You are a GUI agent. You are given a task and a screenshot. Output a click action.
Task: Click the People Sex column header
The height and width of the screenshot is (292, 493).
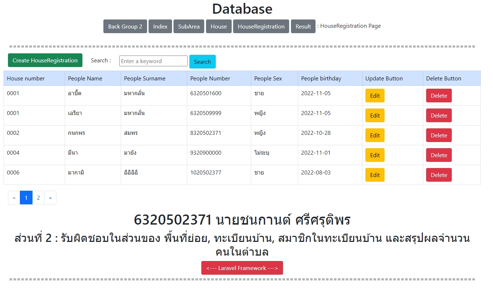coord(275,78)
